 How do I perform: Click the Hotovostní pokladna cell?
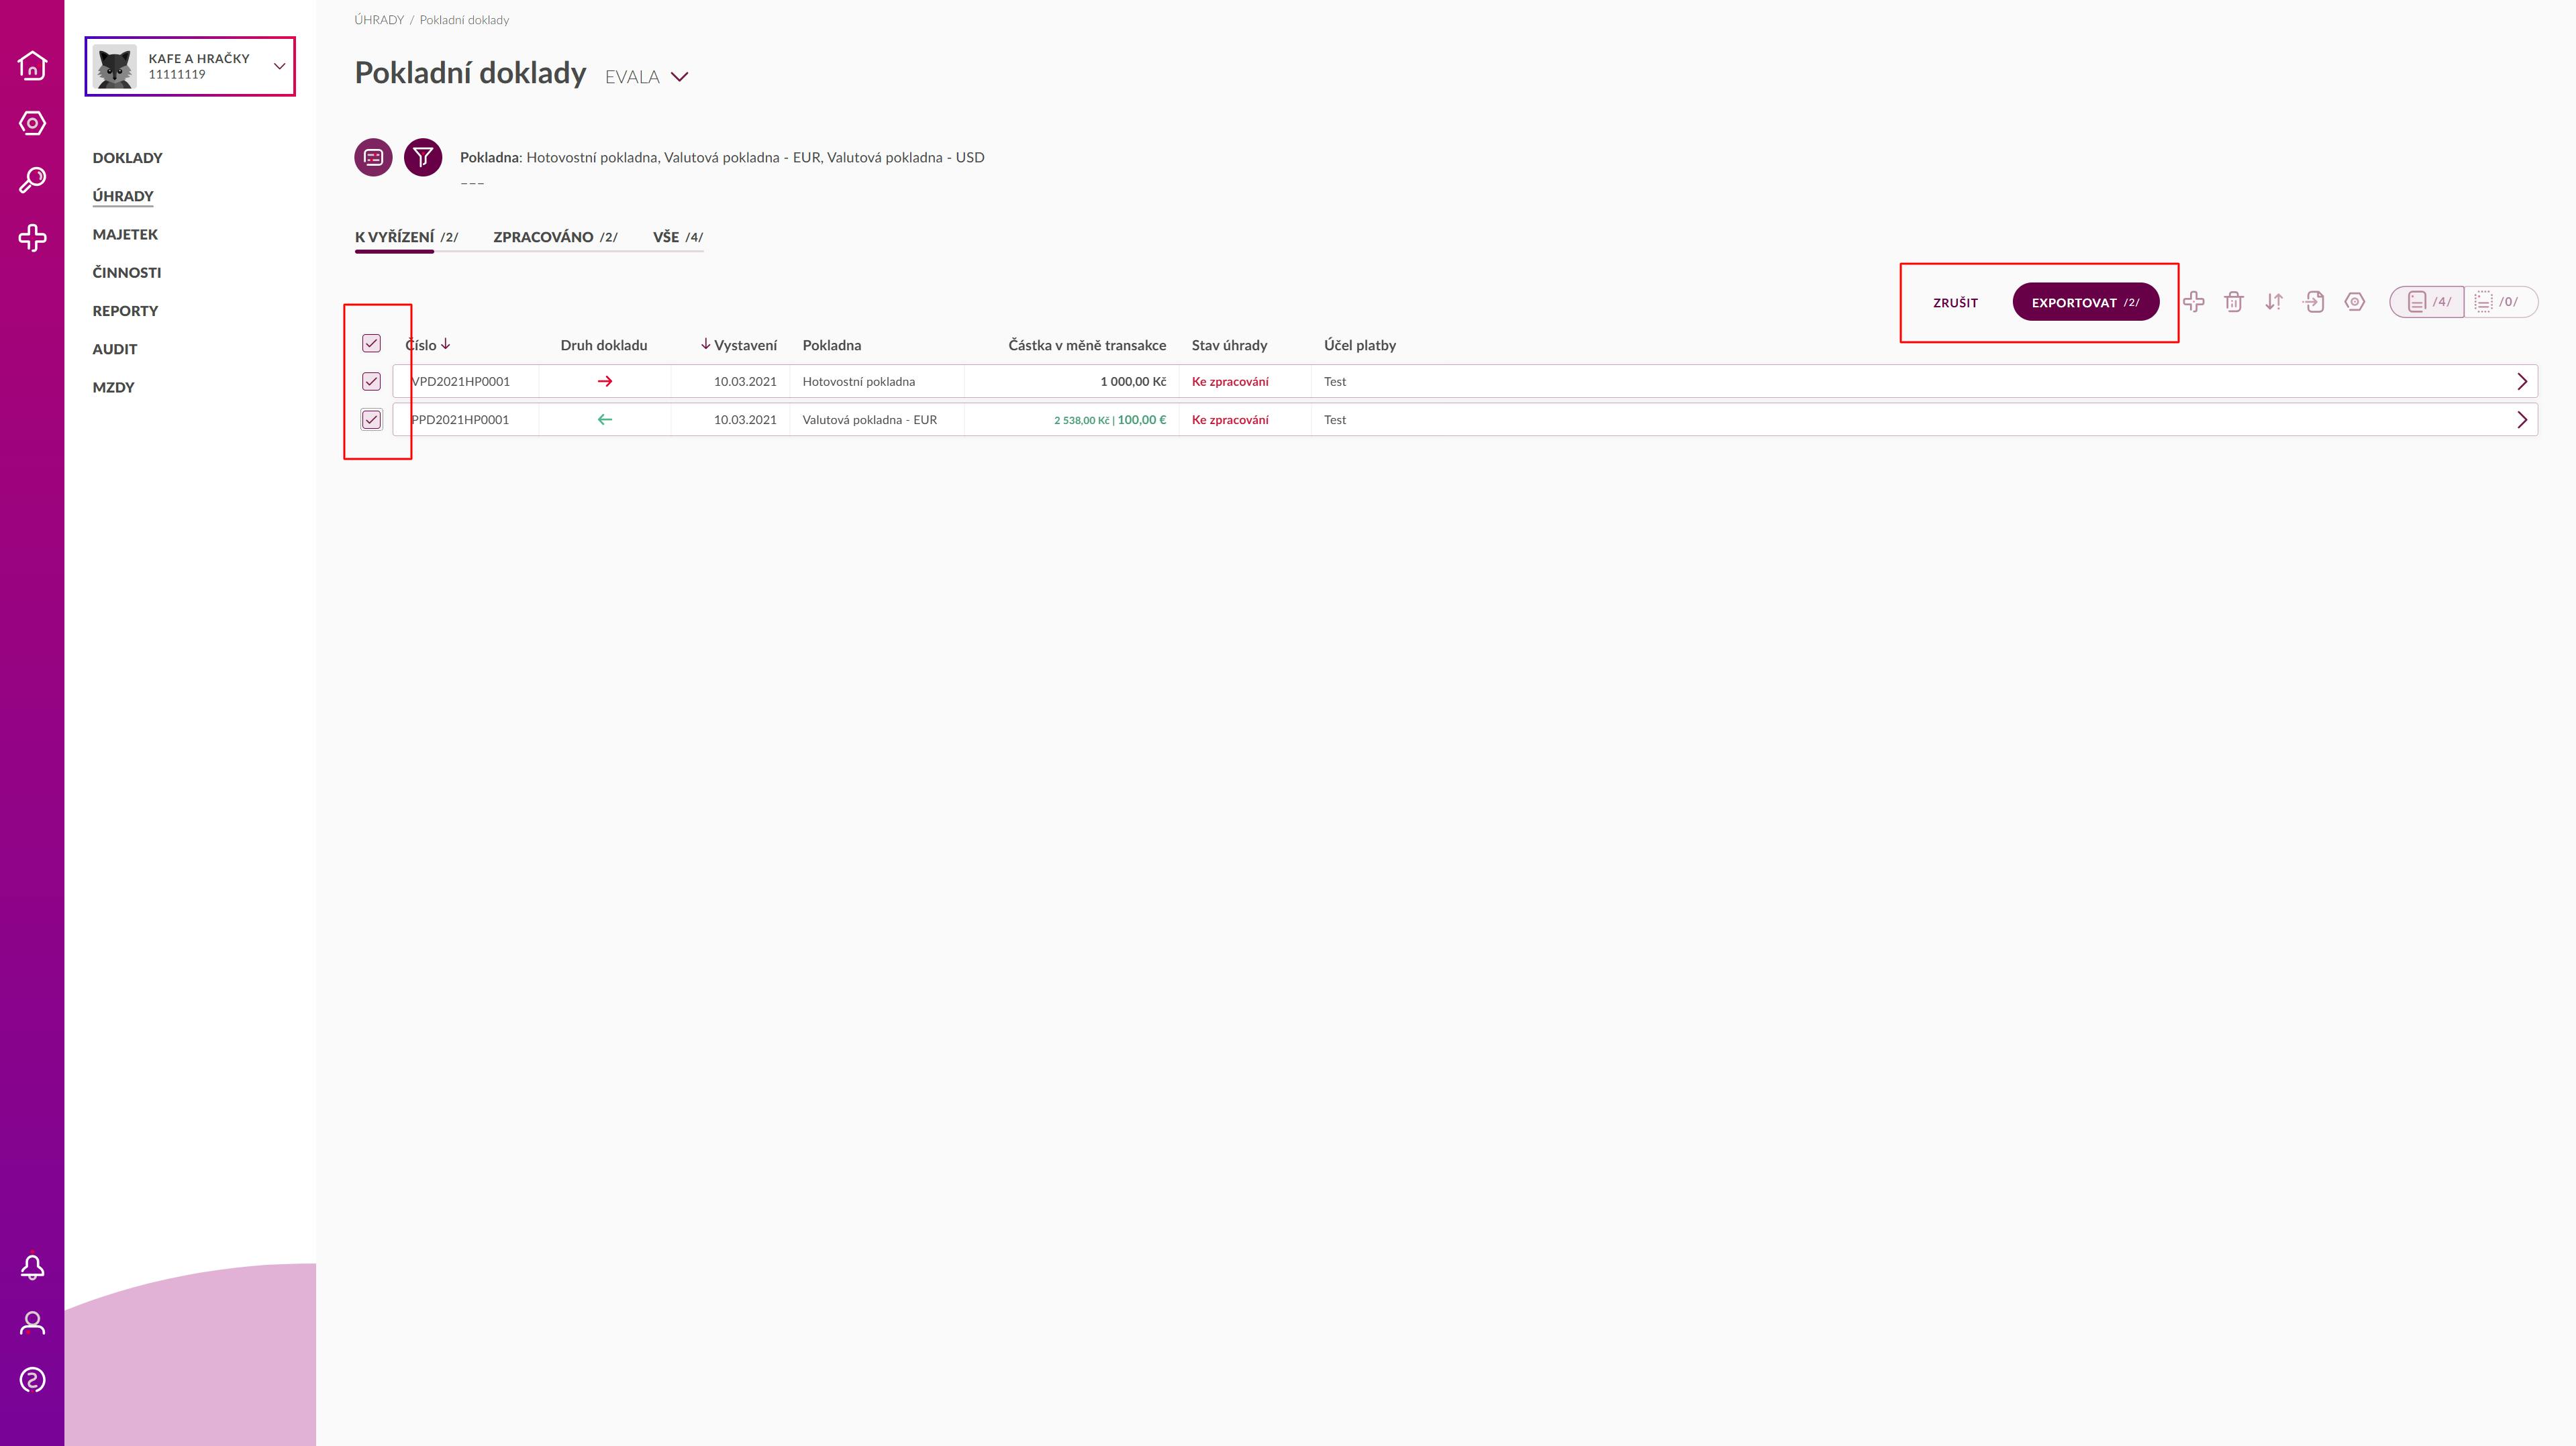coord(858,381)
